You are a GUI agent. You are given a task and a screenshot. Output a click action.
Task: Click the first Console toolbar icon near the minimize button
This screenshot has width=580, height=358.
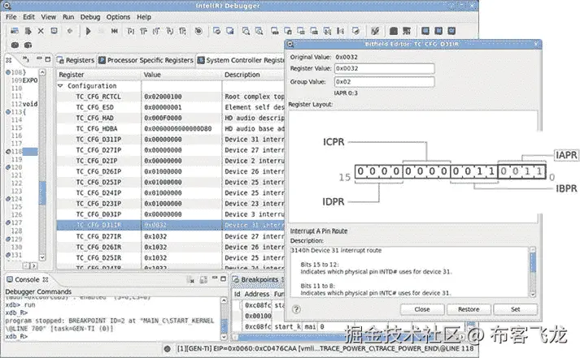tap(191, 280)
